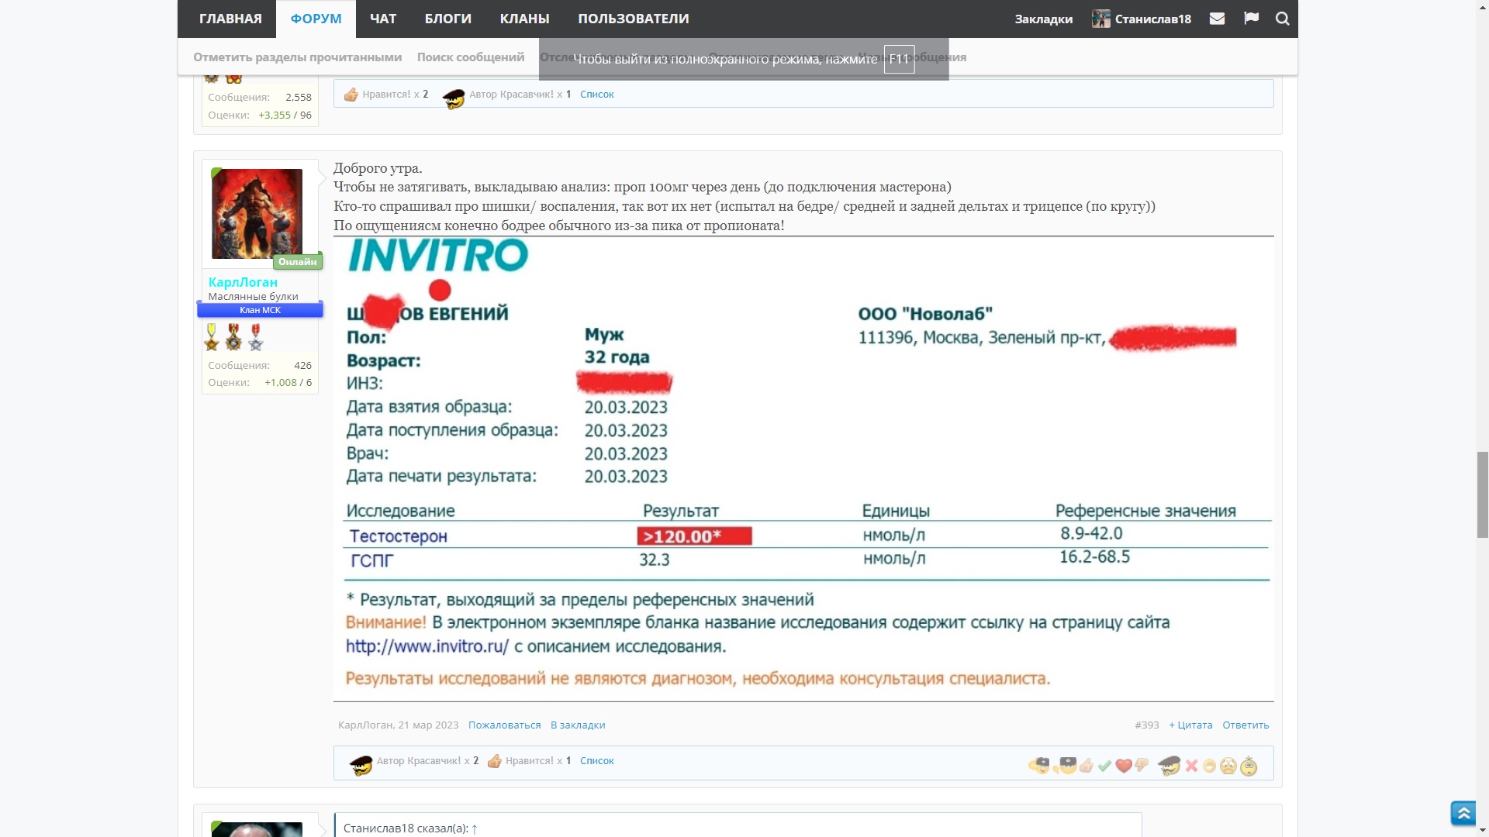Click Пожаловаться link under the post

point(504,725)
